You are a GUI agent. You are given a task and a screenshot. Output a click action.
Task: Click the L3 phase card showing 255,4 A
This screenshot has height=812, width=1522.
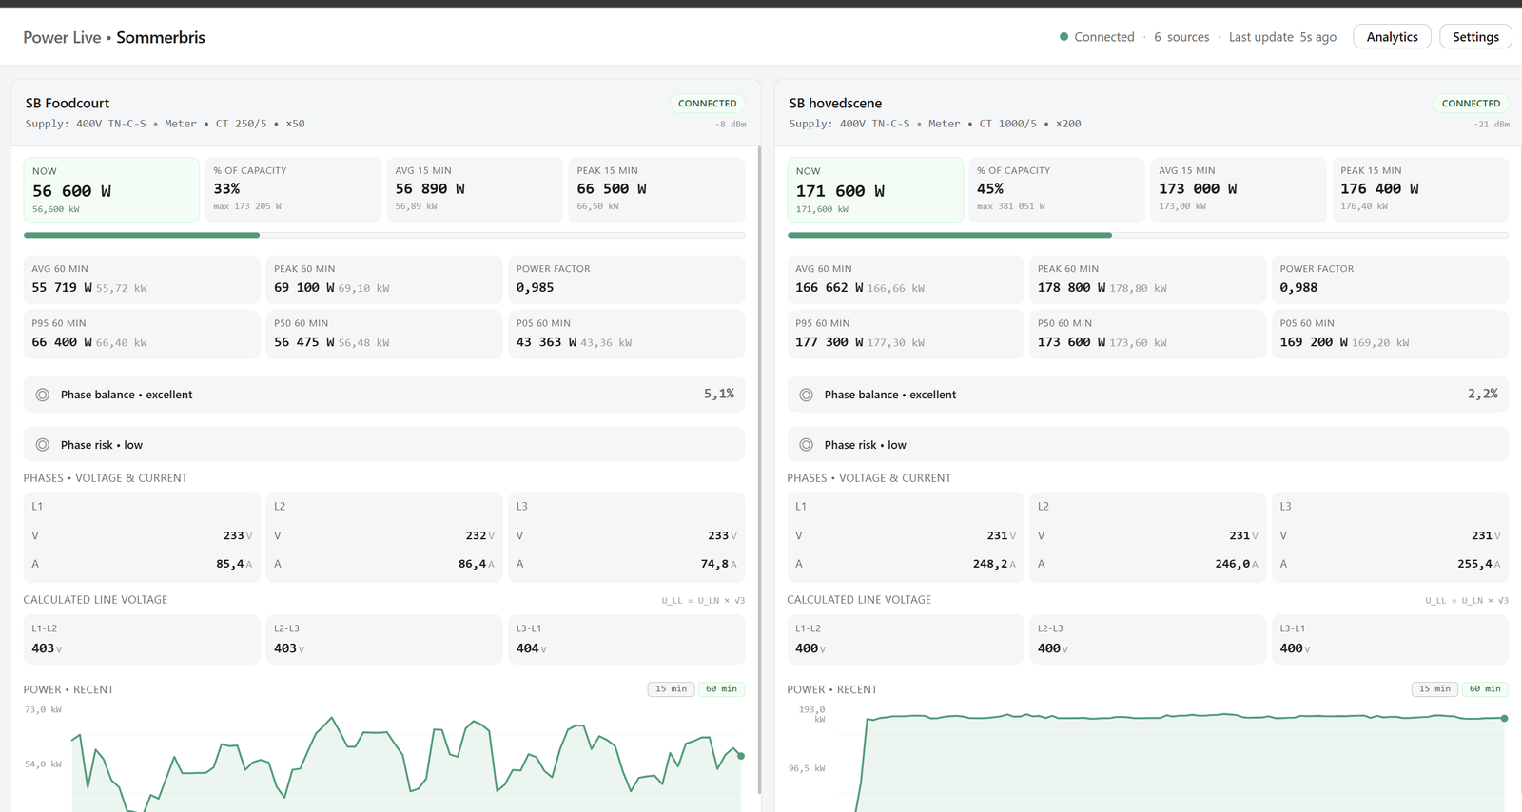(x=1391, y=537)
